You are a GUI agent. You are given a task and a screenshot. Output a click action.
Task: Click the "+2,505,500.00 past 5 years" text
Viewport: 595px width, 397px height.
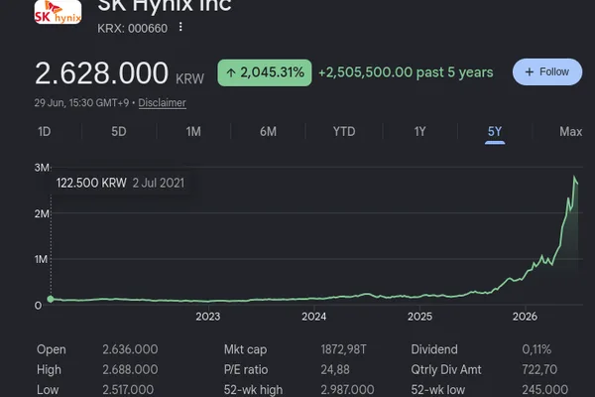tap(406, 72)
